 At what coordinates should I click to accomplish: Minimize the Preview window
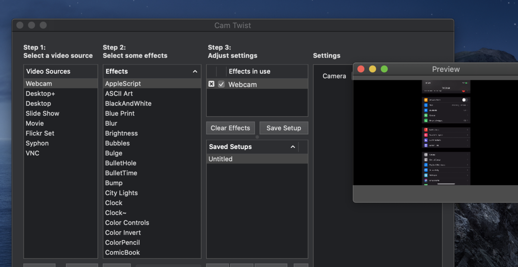[373, 69]
